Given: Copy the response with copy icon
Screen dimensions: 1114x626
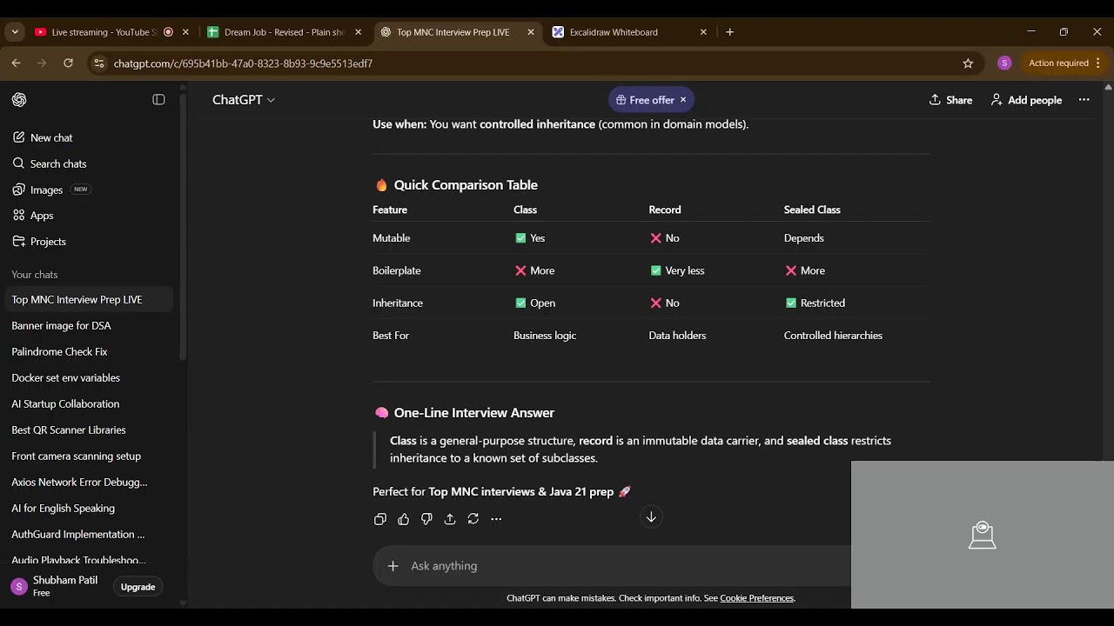Looking at the screenshot, I should (380, 519).
